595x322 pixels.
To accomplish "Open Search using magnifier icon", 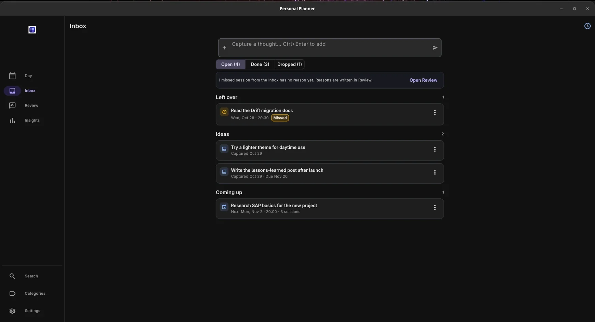I will (12, 276).
